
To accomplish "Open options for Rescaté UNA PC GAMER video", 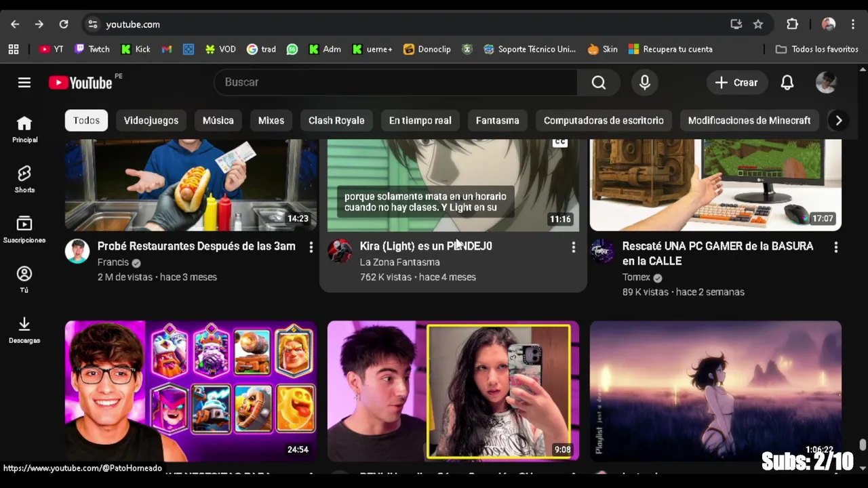I will [x=835, y=247].
